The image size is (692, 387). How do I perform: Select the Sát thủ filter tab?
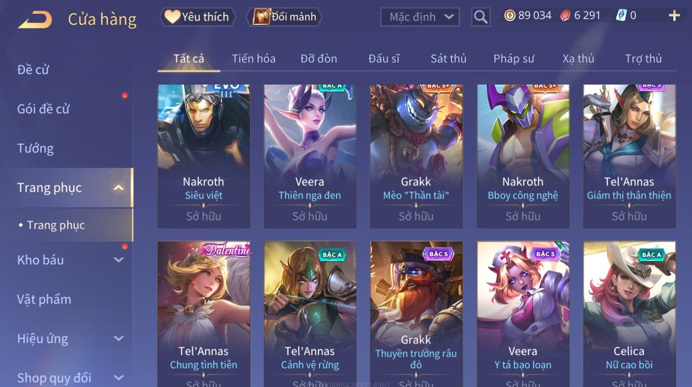click(x=448, y=59)
